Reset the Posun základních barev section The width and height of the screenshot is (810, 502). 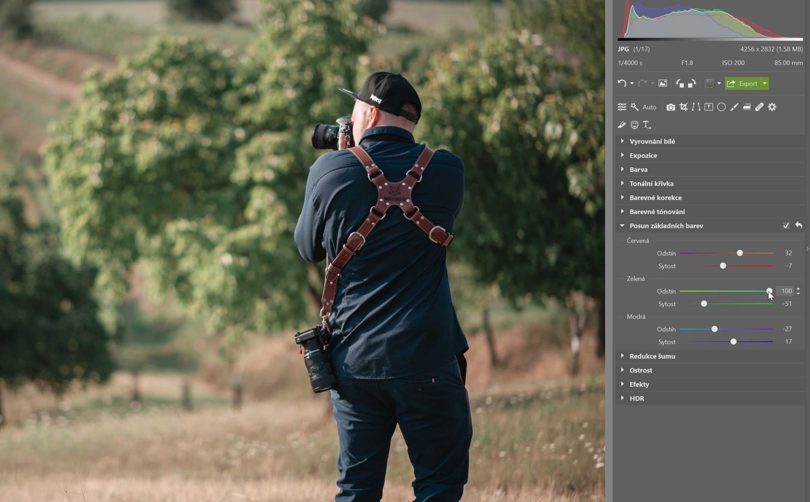coord(799,225)
